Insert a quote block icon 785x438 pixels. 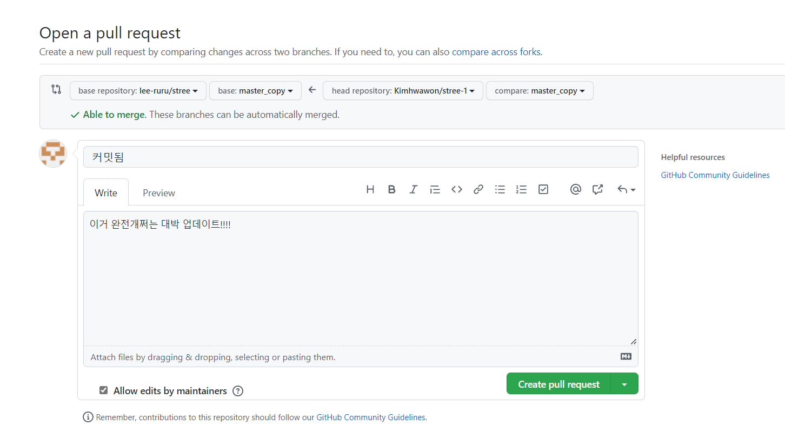click(435, 189)
